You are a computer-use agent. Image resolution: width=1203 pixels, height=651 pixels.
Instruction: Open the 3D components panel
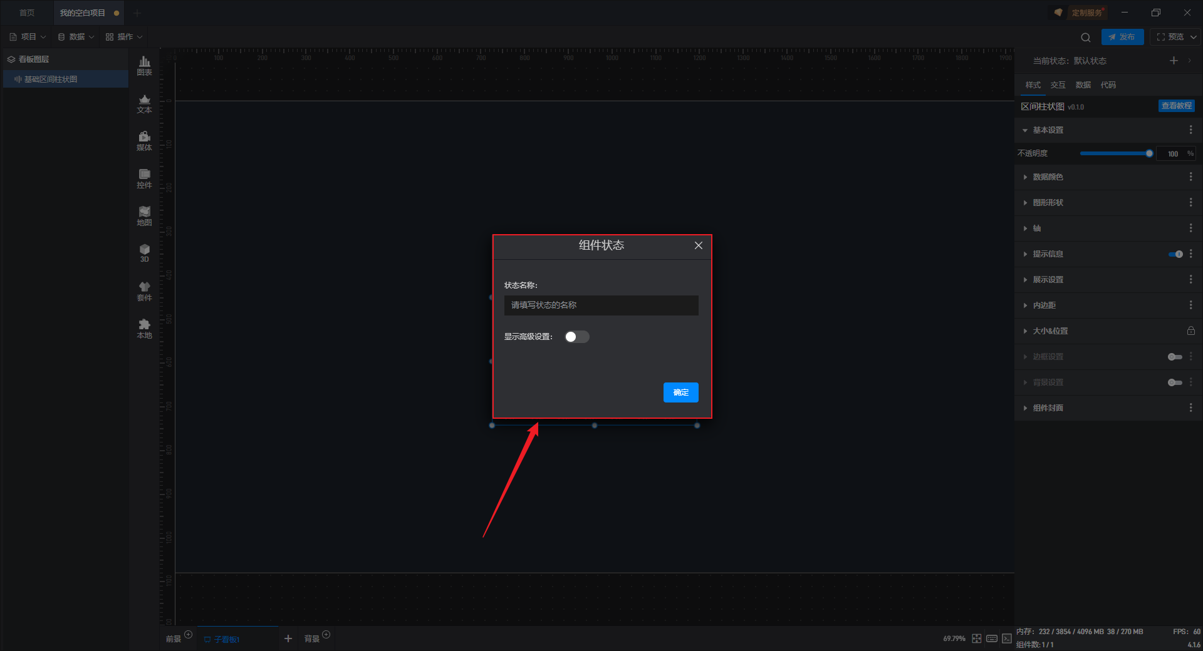pos(144,253)
